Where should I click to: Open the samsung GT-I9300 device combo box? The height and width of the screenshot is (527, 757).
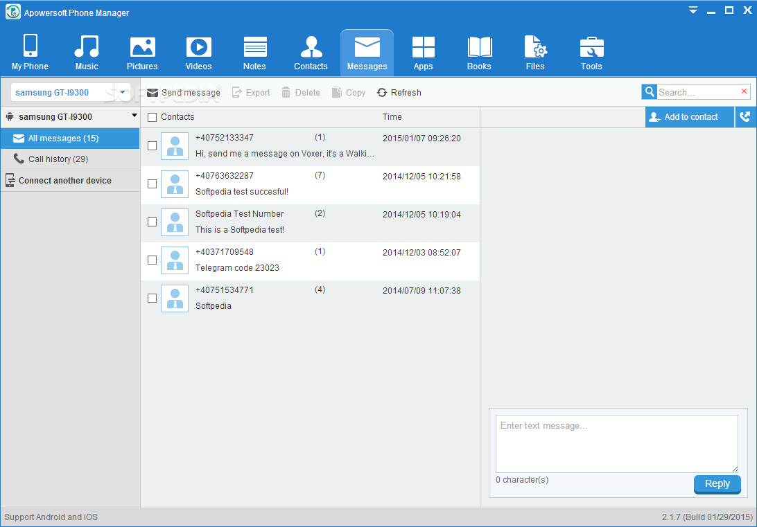tap(71, 92)
